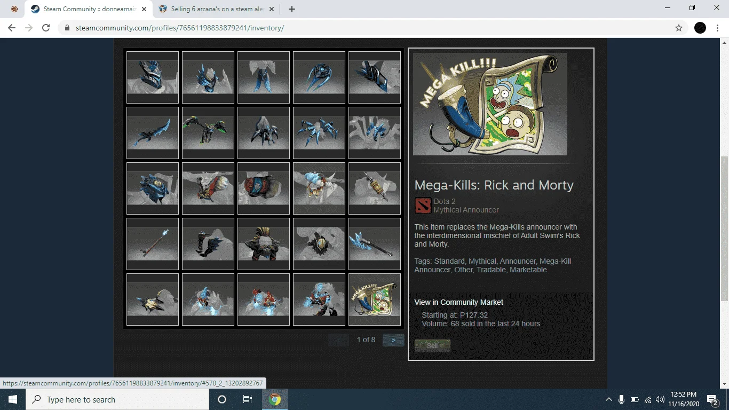The width and height of the screenshot is (729, 410).
Task: Open the Chrome profile avatar
Action: point(700,28)
